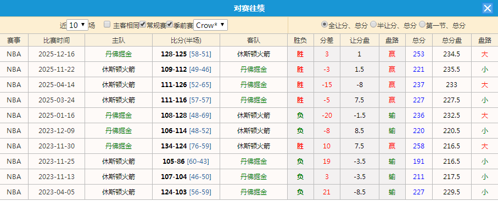Click the date 2023-11-30
The width and height of the screenshot is (498, 201).
(x=57, y=146)
